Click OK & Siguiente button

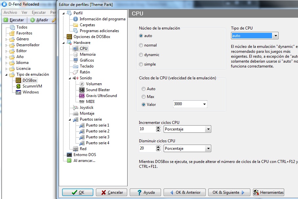pos(229,192)
